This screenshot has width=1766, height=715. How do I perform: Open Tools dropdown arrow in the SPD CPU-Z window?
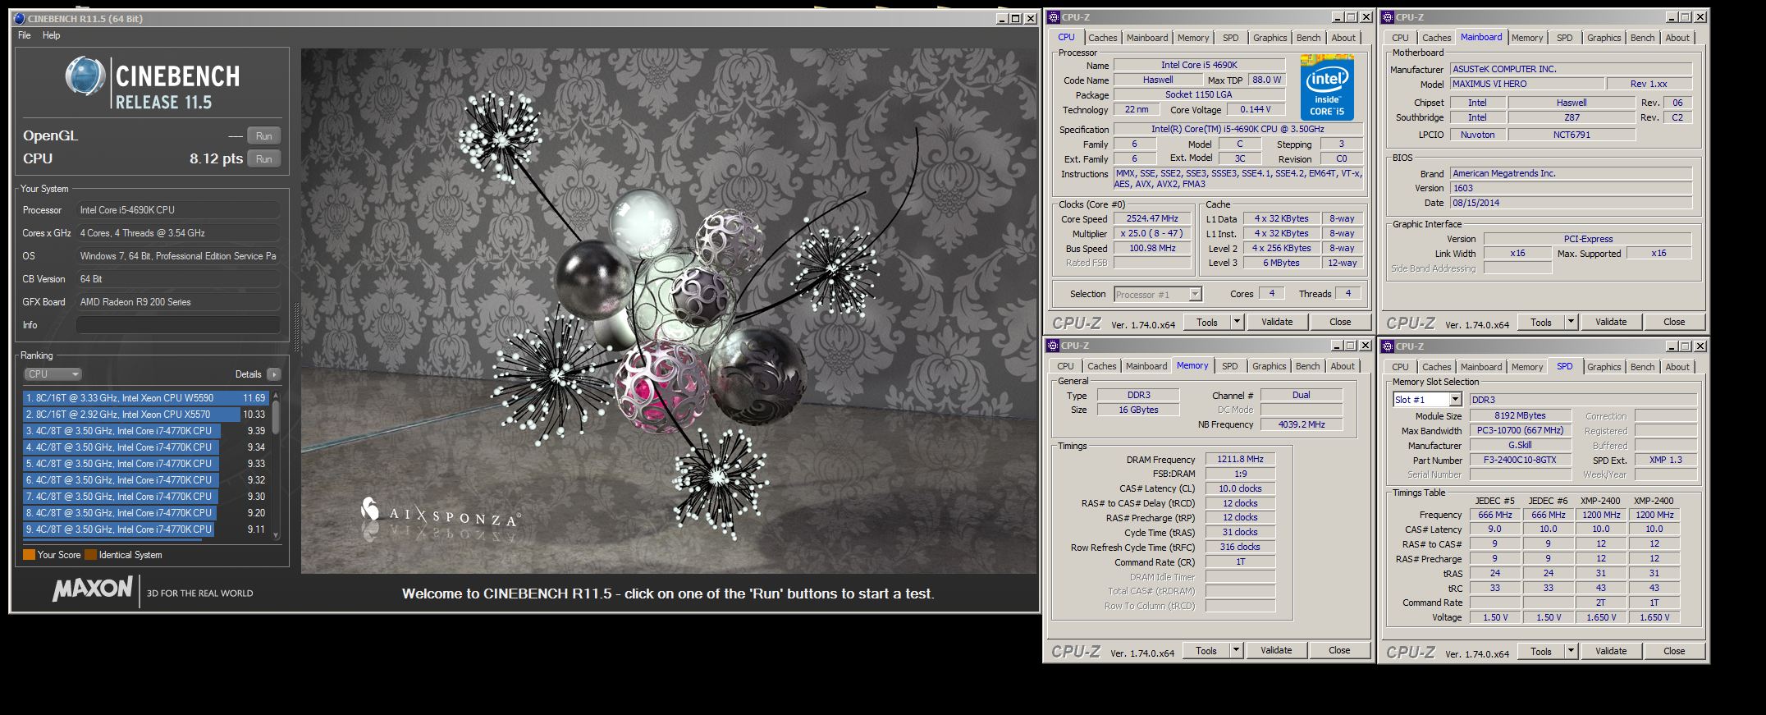tap(1571, 652)
